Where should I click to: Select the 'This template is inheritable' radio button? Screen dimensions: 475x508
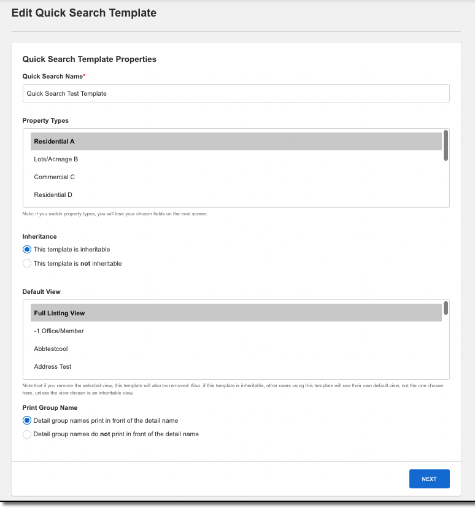point(26,249)
